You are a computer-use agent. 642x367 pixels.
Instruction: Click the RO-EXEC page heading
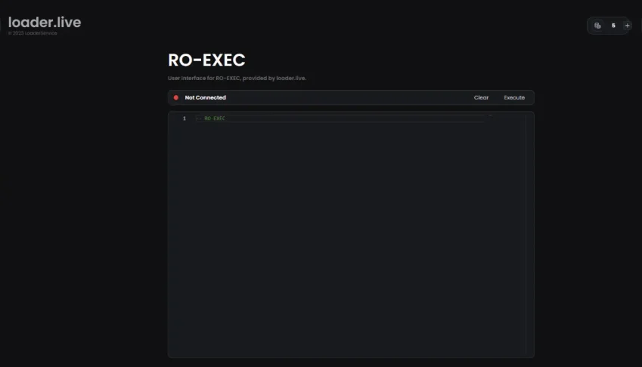pyautogui.click(x=206, y=60)
